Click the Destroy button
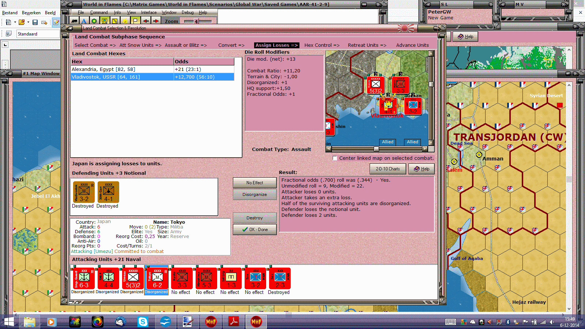Viewport: 585px width, 329px height. [254, 218]
